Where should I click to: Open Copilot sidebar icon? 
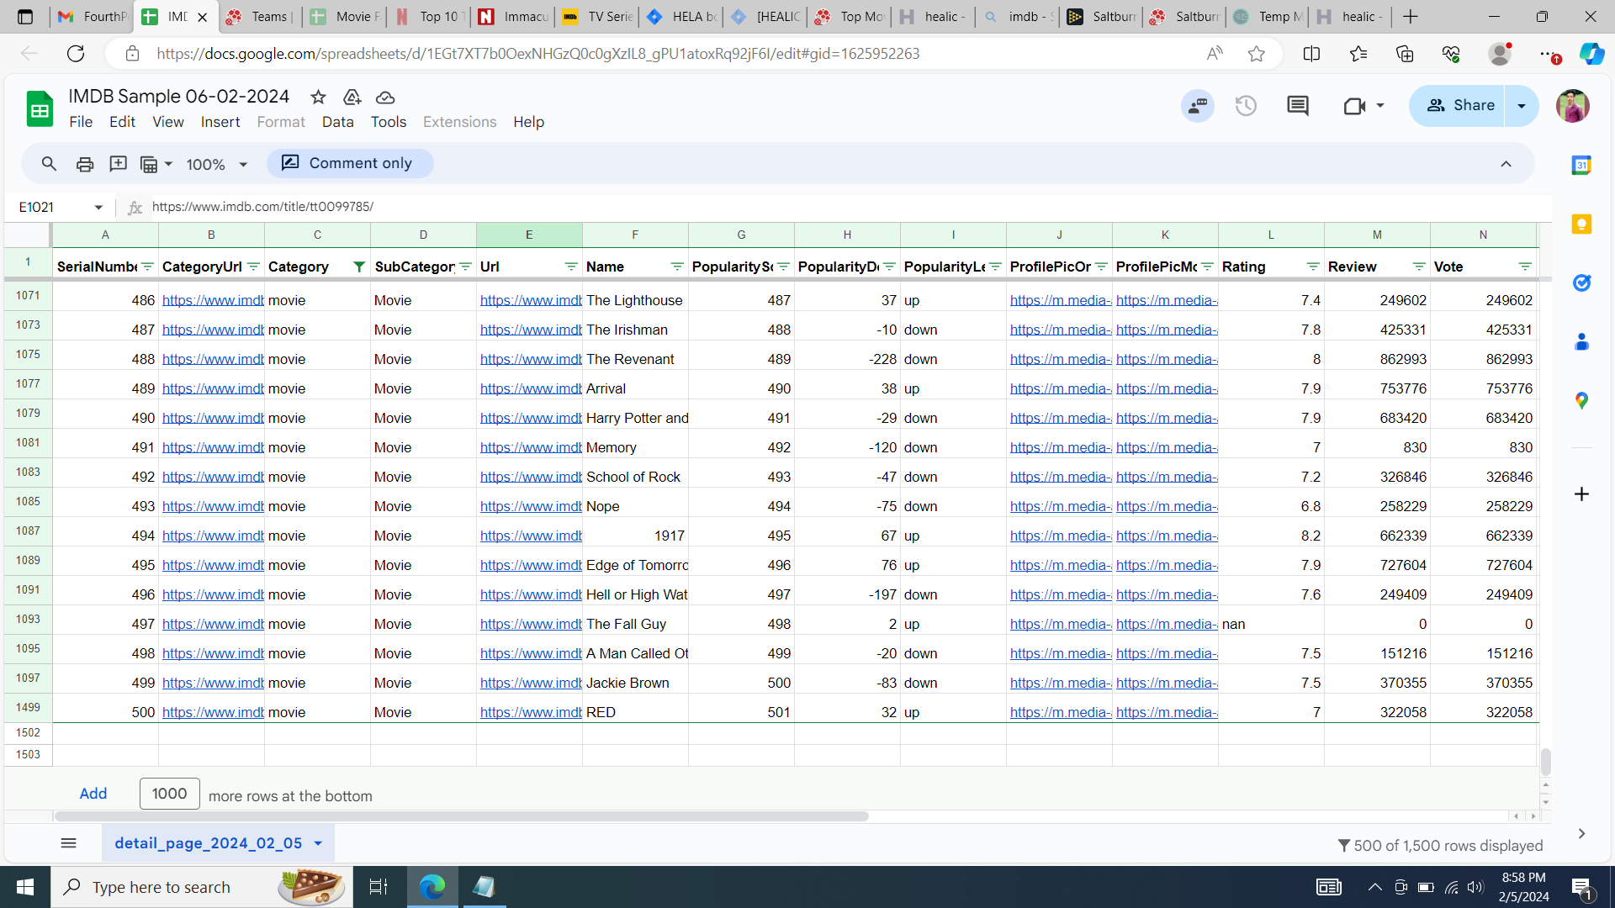pyautogui.click(x=1591, y=54)
